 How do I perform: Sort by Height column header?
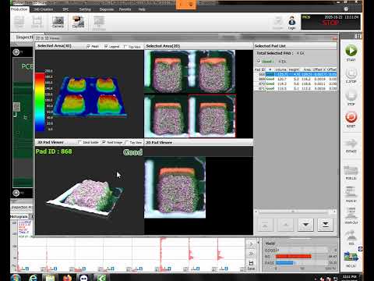click(294, 69)
